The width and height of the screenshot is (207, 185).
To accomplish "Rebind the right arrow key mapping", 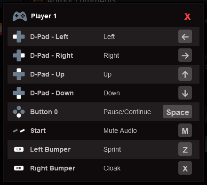I will [185, 55].
